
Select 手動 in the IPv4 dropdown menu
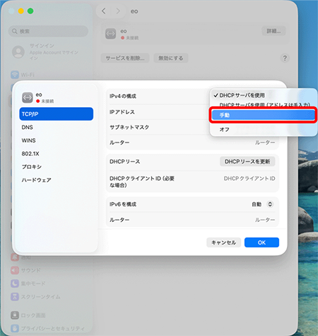coord(263,115)
